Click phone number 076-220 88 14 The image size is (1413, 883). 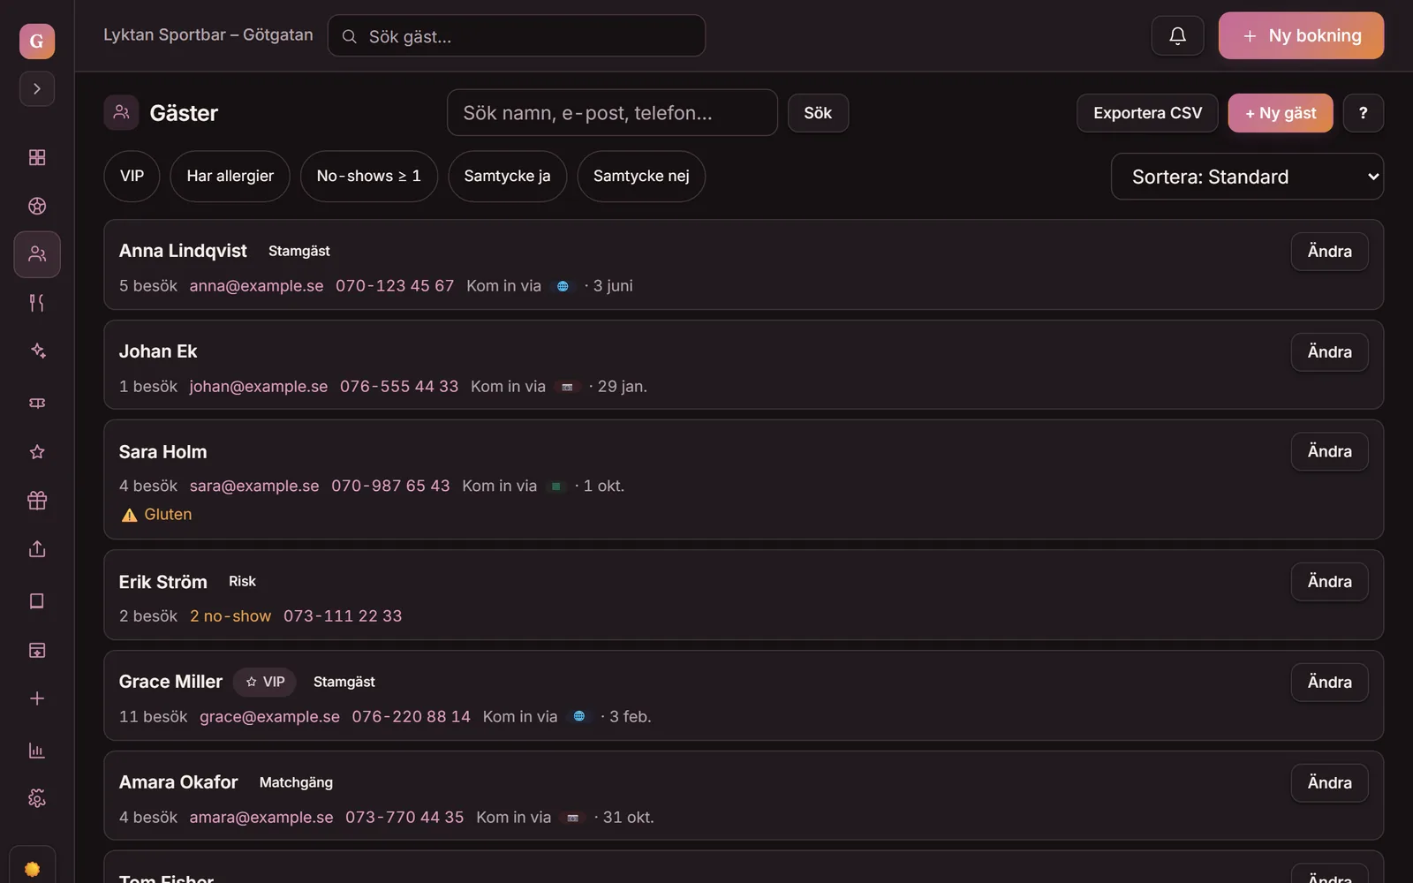tap(412, 717)
